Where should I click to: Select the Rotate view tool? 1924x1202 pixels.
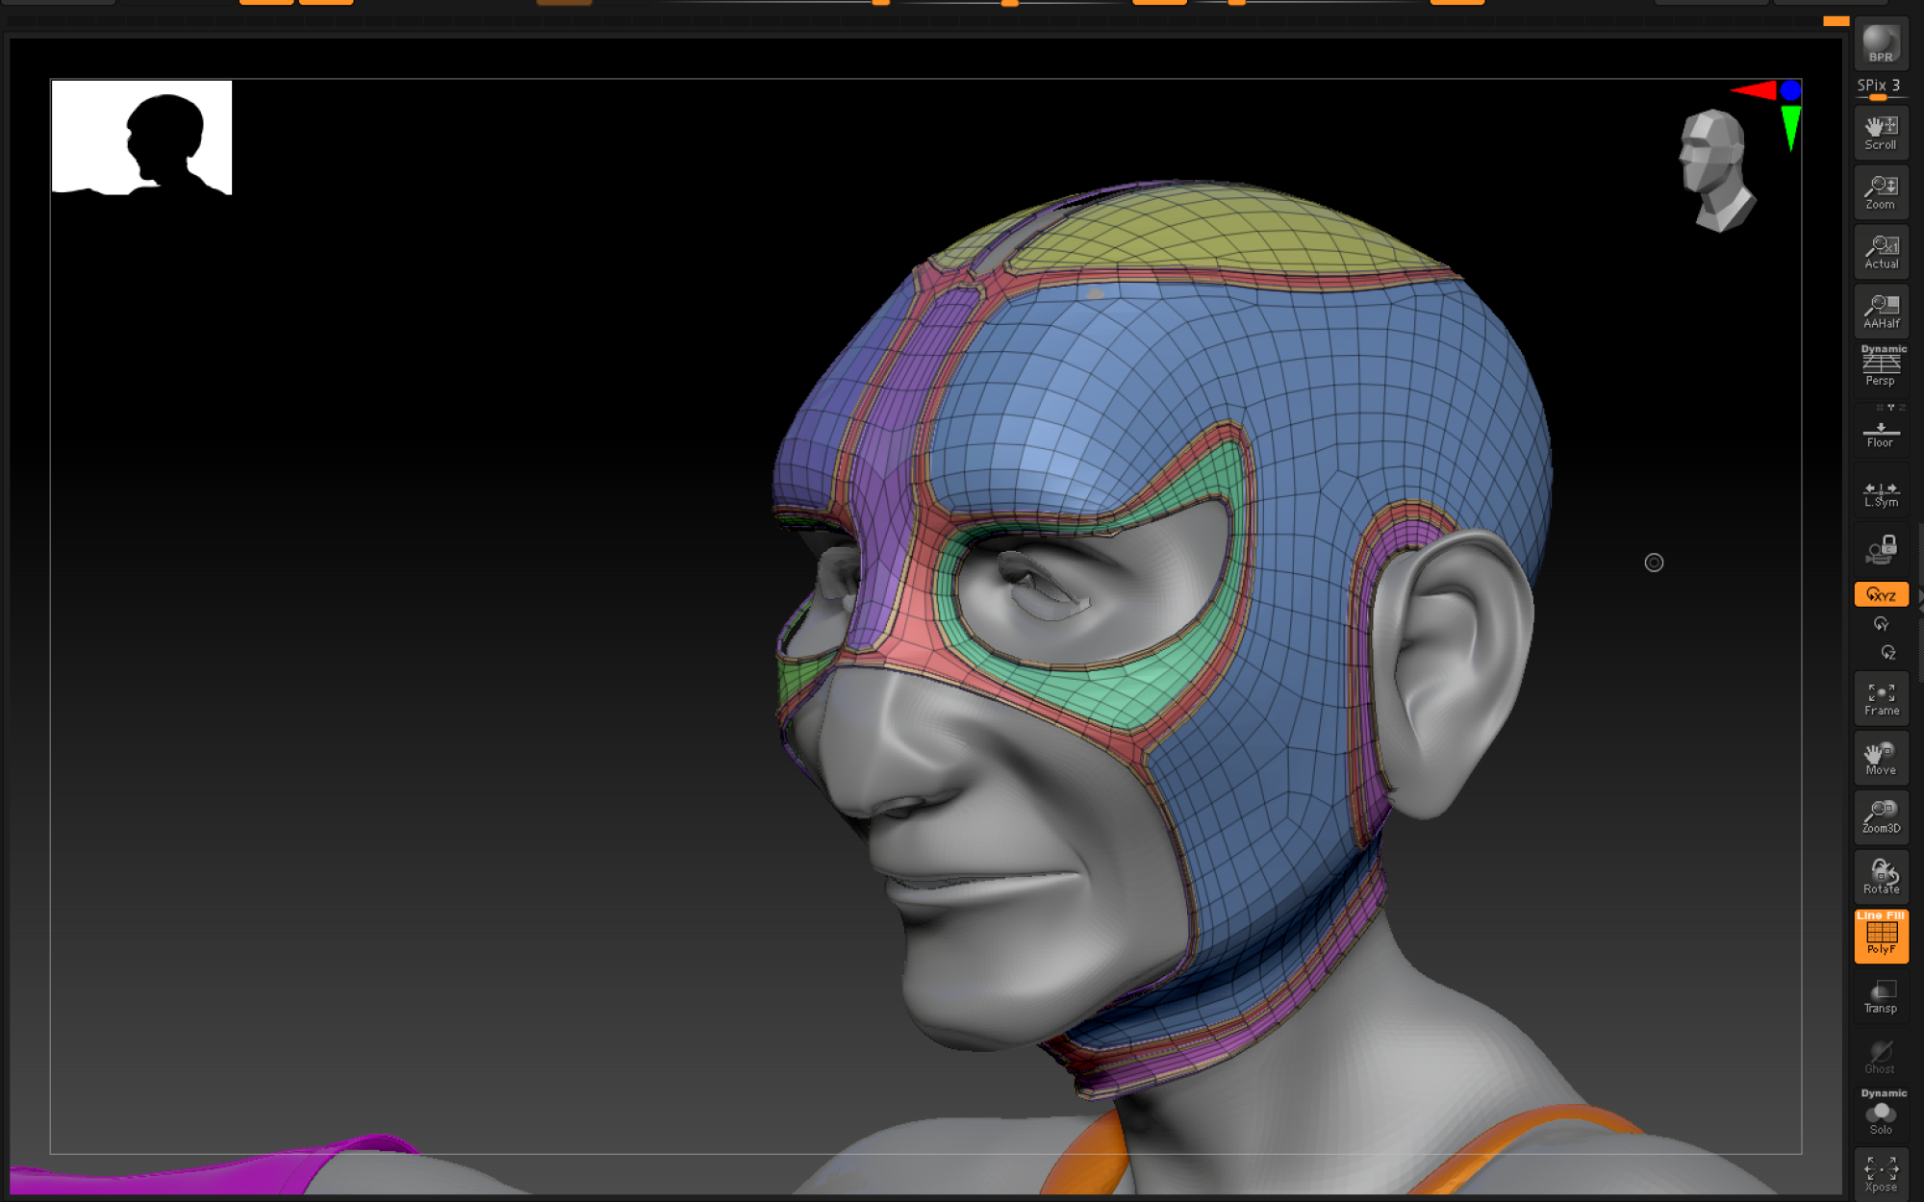[x=1881, y=877]
